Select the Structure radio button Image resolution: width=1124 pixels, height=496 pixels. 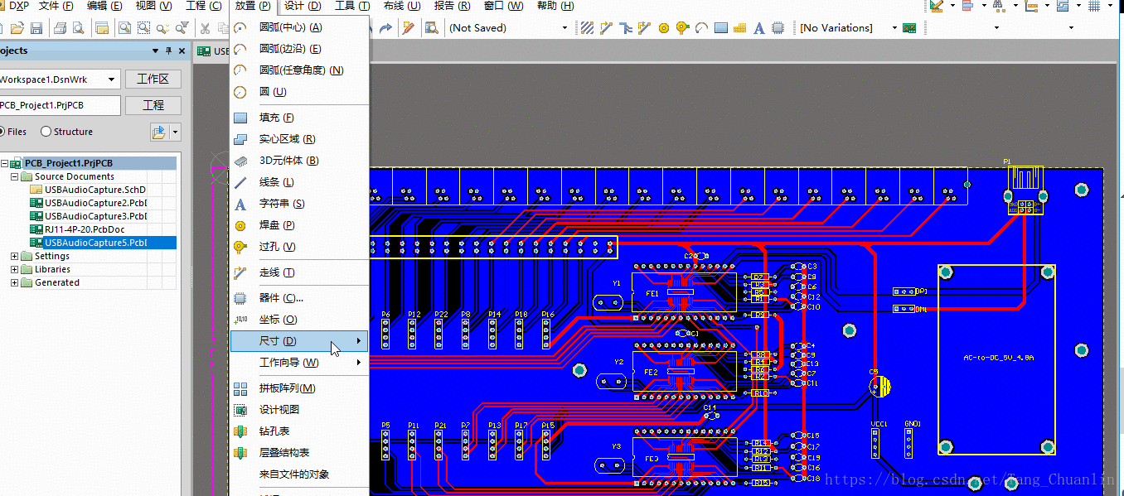point(46,132)
